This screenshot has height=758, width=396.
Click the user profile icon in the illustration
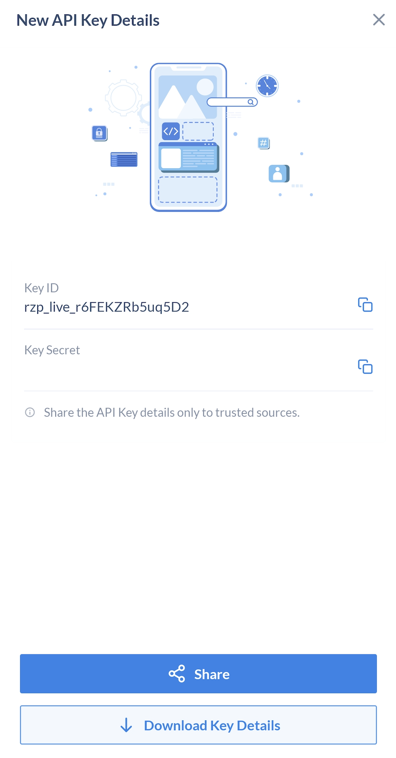(x=279, y=174)
